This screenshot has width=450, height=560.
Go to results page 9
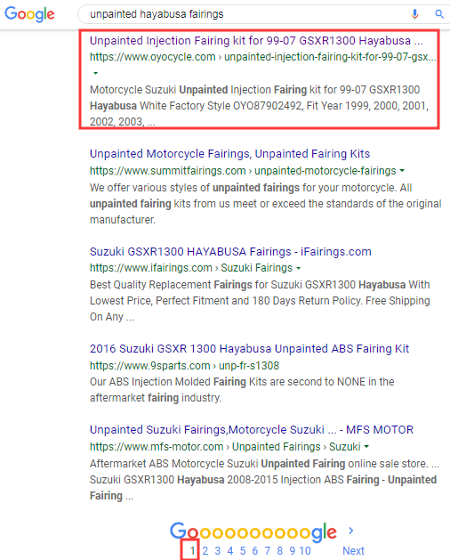pos(293,551)
